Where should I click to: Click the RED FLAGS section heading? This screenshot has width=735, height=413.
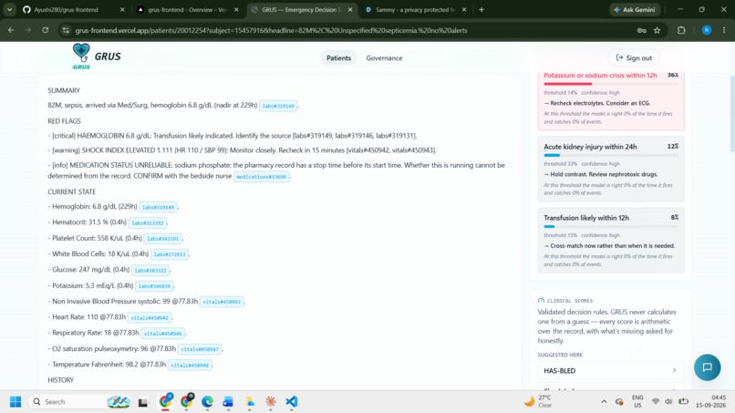[x=64, y=121]
